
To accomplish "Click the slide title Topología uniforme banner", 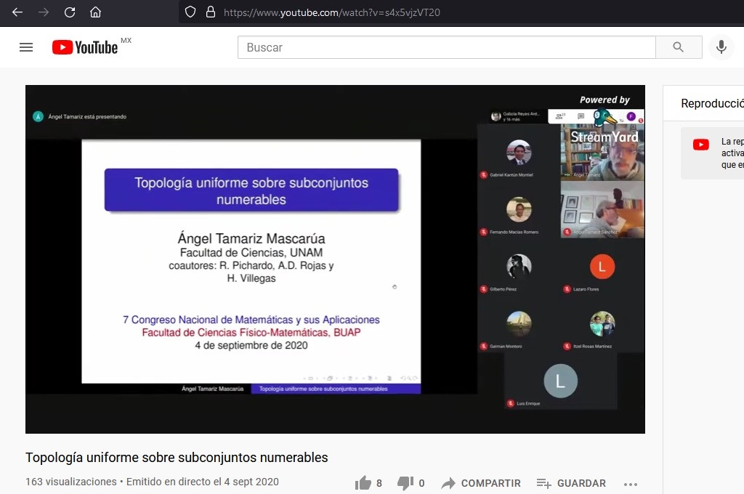I will click(x=251, y=190).
